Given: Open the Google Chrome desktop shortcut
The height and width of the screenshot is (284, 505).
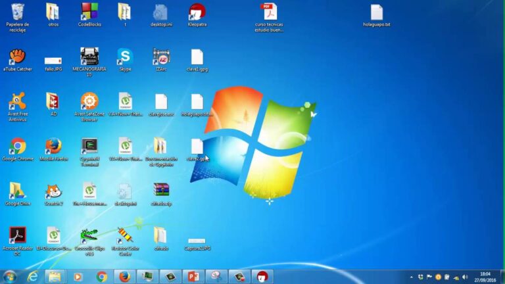Looking at the screenshot, I should point(17,149).
